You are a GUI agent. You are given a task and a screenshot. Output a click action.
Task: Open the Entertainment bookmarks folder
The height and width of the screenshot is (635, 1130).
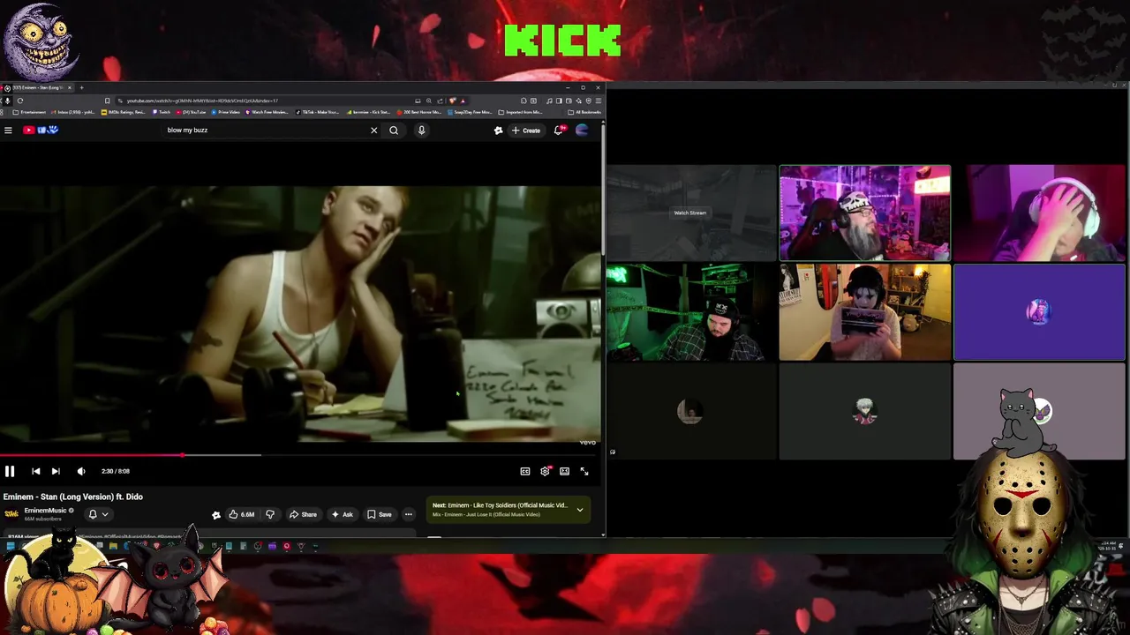point(31,112)
